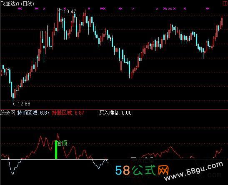Click the rightmost purple signal marker at top
Image resolution: width=228 pixels, height=185 pixels.
pyautogui.click(x=208, y=9)
